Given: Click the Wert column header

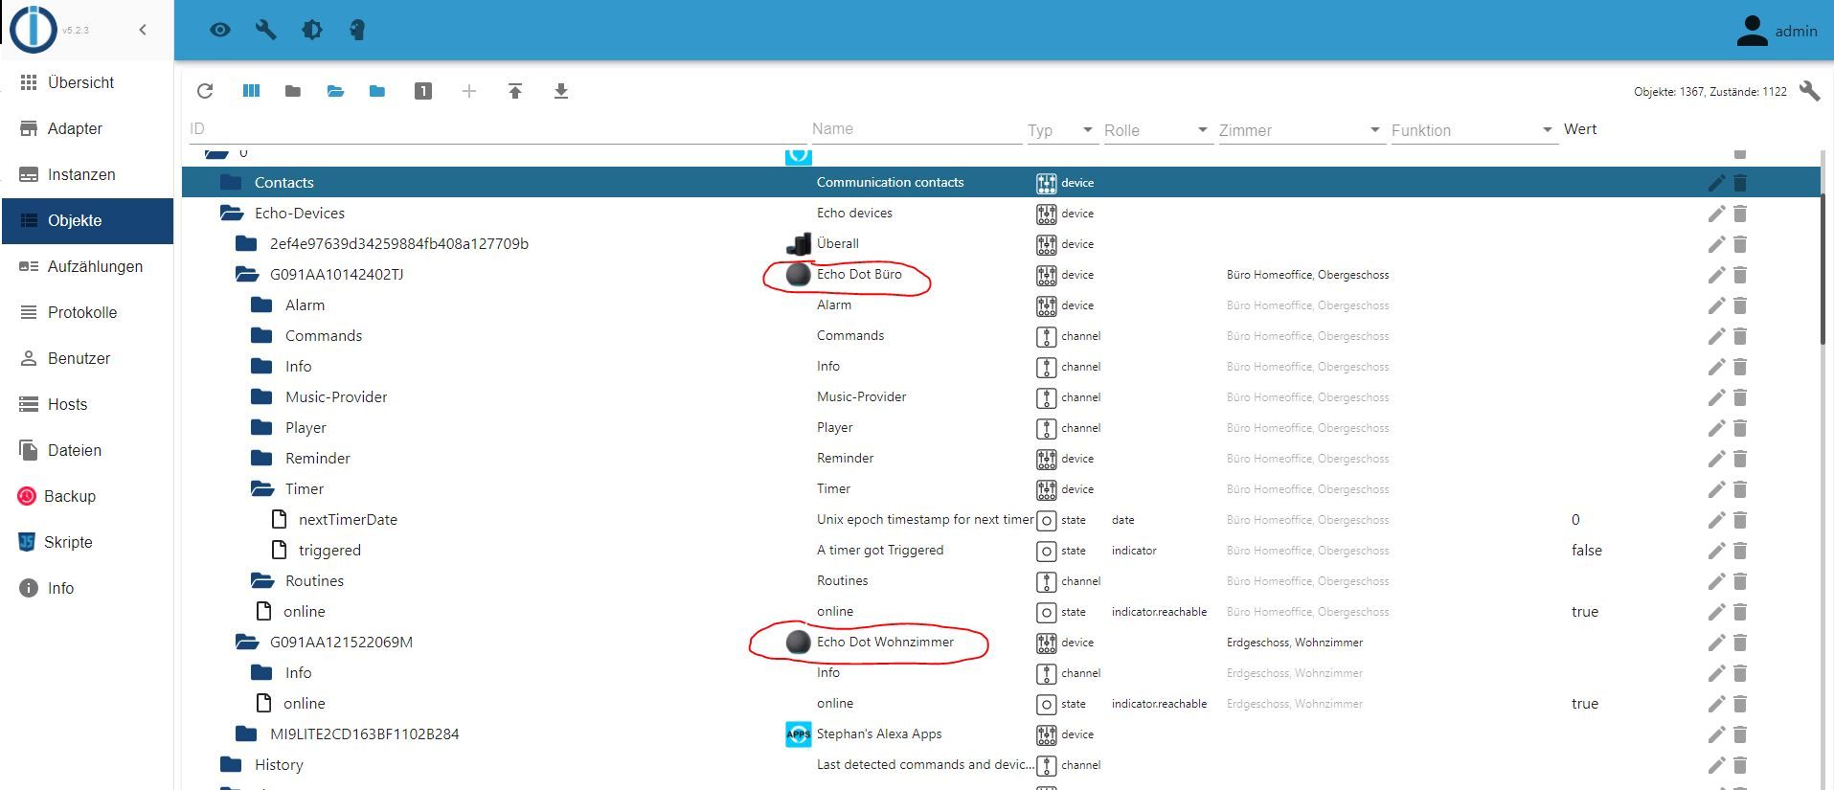Looking at the screenshot, I should click(x=1580, y=129).
